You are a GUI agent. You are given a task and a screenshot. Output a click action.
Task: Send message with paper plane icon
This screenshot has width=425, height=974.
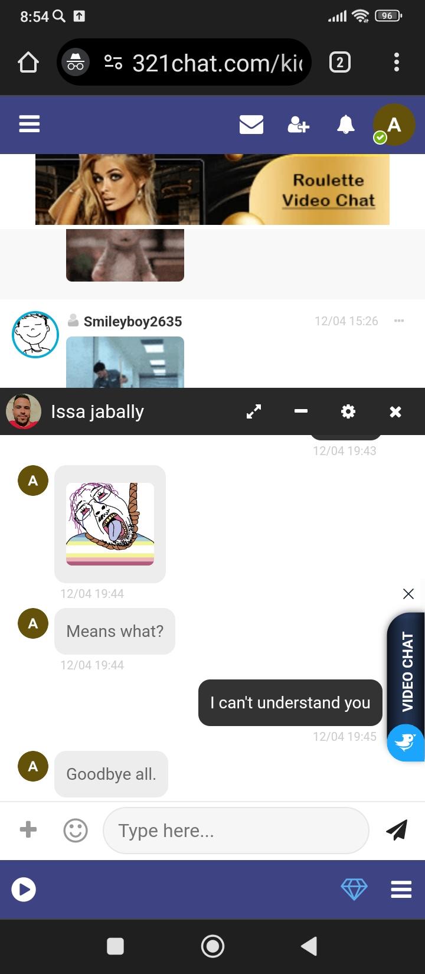click(397, 830)
